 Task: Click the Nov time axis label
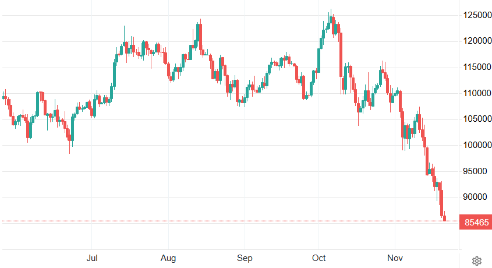[x=395, y=257]
